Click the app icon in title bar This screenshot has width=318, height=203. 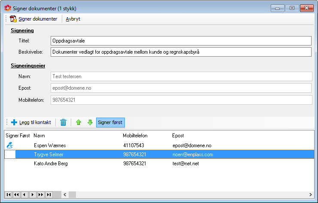(8, 8)
